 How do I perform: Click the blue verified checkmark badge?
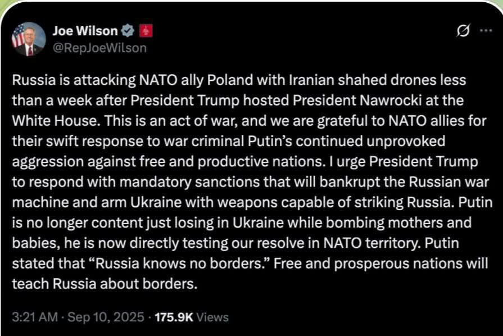128,31
